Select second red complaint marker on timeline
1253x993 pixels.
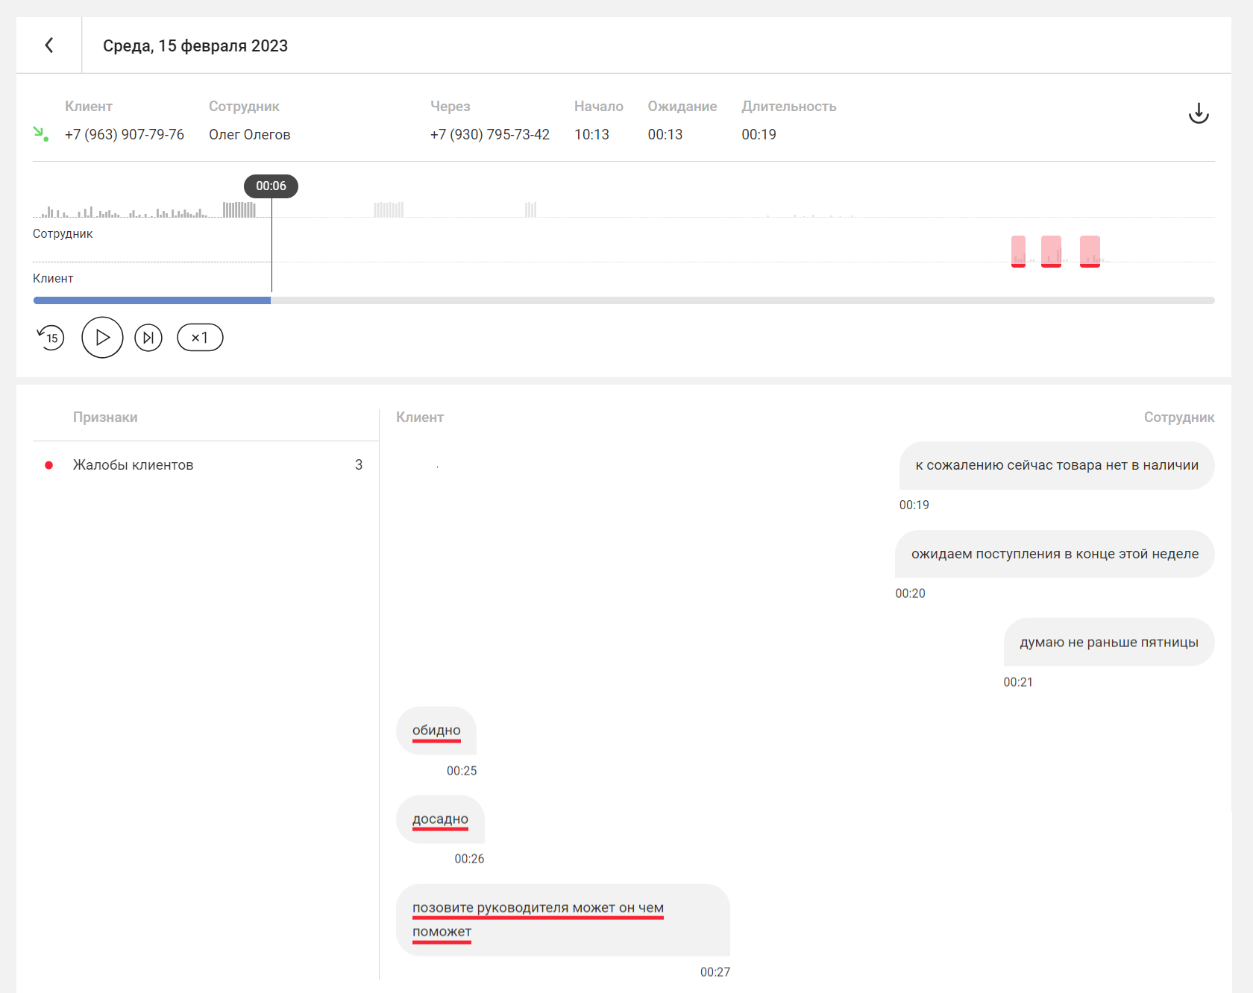[x=1051, y=251]
